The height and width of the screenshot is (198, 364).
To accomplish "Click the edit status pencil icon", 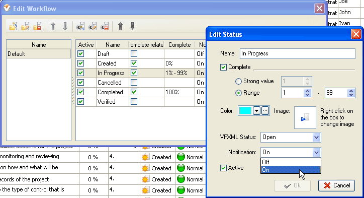I will 93,26.
